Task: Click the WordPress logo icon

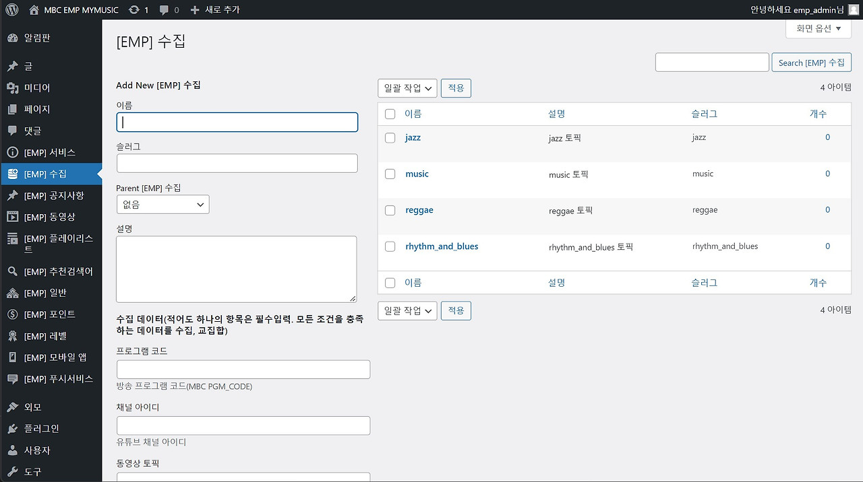Action: pos(11,9)
